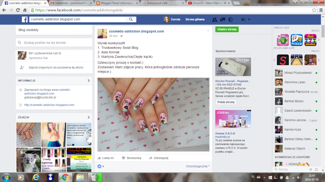The width and height of the screenshot is (325, 182).
Task: Click the Utwórz stronę button
Action: click(227, 29)
